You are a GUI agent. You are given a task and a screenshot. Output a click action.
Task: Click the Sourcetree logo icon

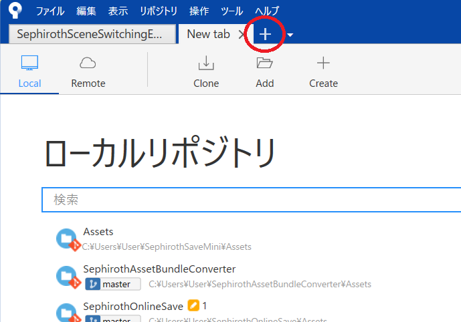15,10
